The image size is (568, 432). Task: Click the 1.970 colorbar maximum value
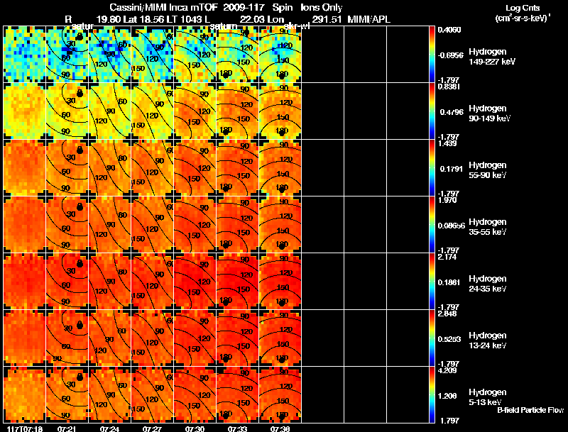click(x=447, y=200)
